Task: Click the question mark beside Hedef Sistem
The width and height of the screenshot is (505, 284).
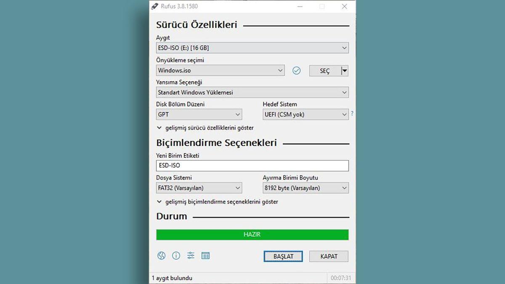Action: click(x=352, y=113)
